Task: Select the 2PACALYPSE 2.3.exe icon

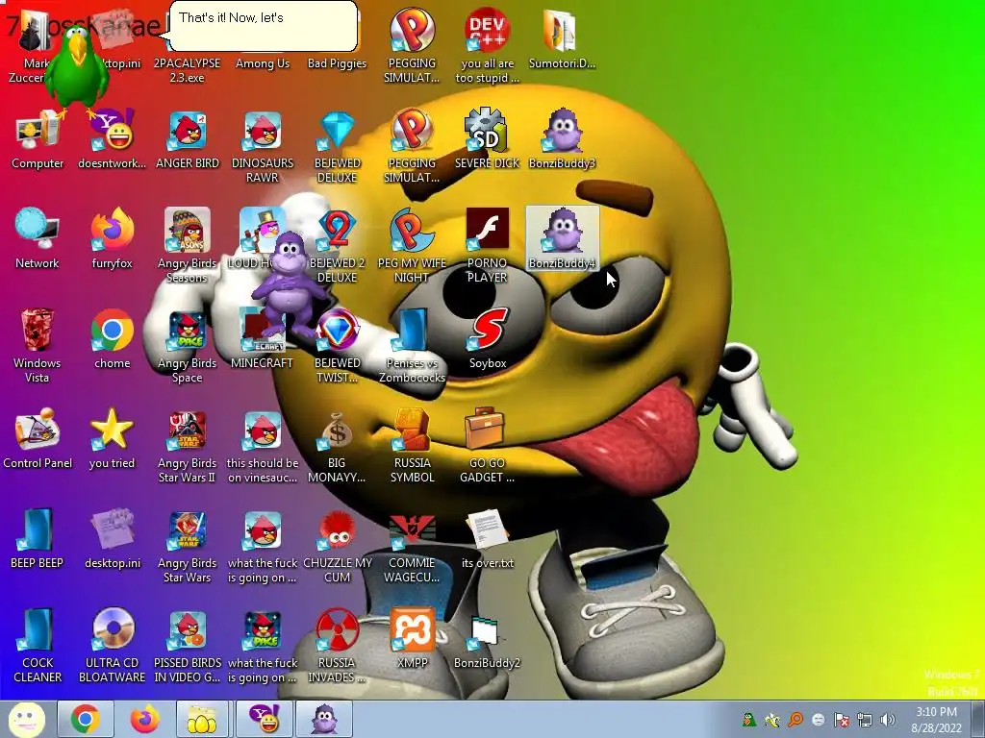Action: coord(188,70)
